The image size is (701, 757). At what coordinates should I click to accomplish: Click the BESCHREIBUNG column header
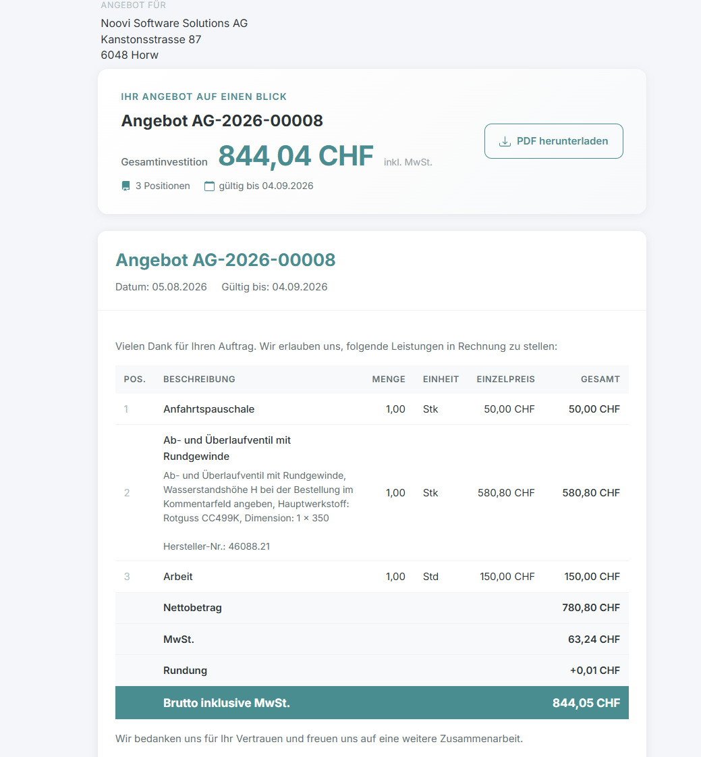click(x=199, y=379)
